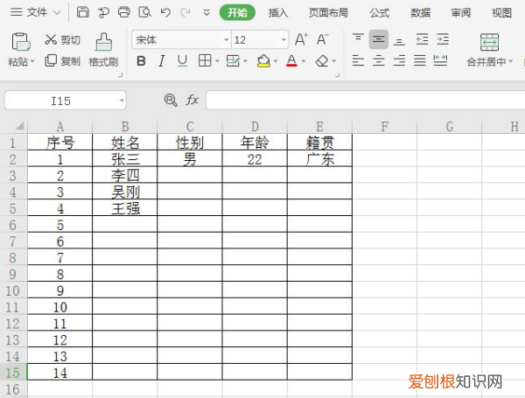Select column header B

point(125,126)
